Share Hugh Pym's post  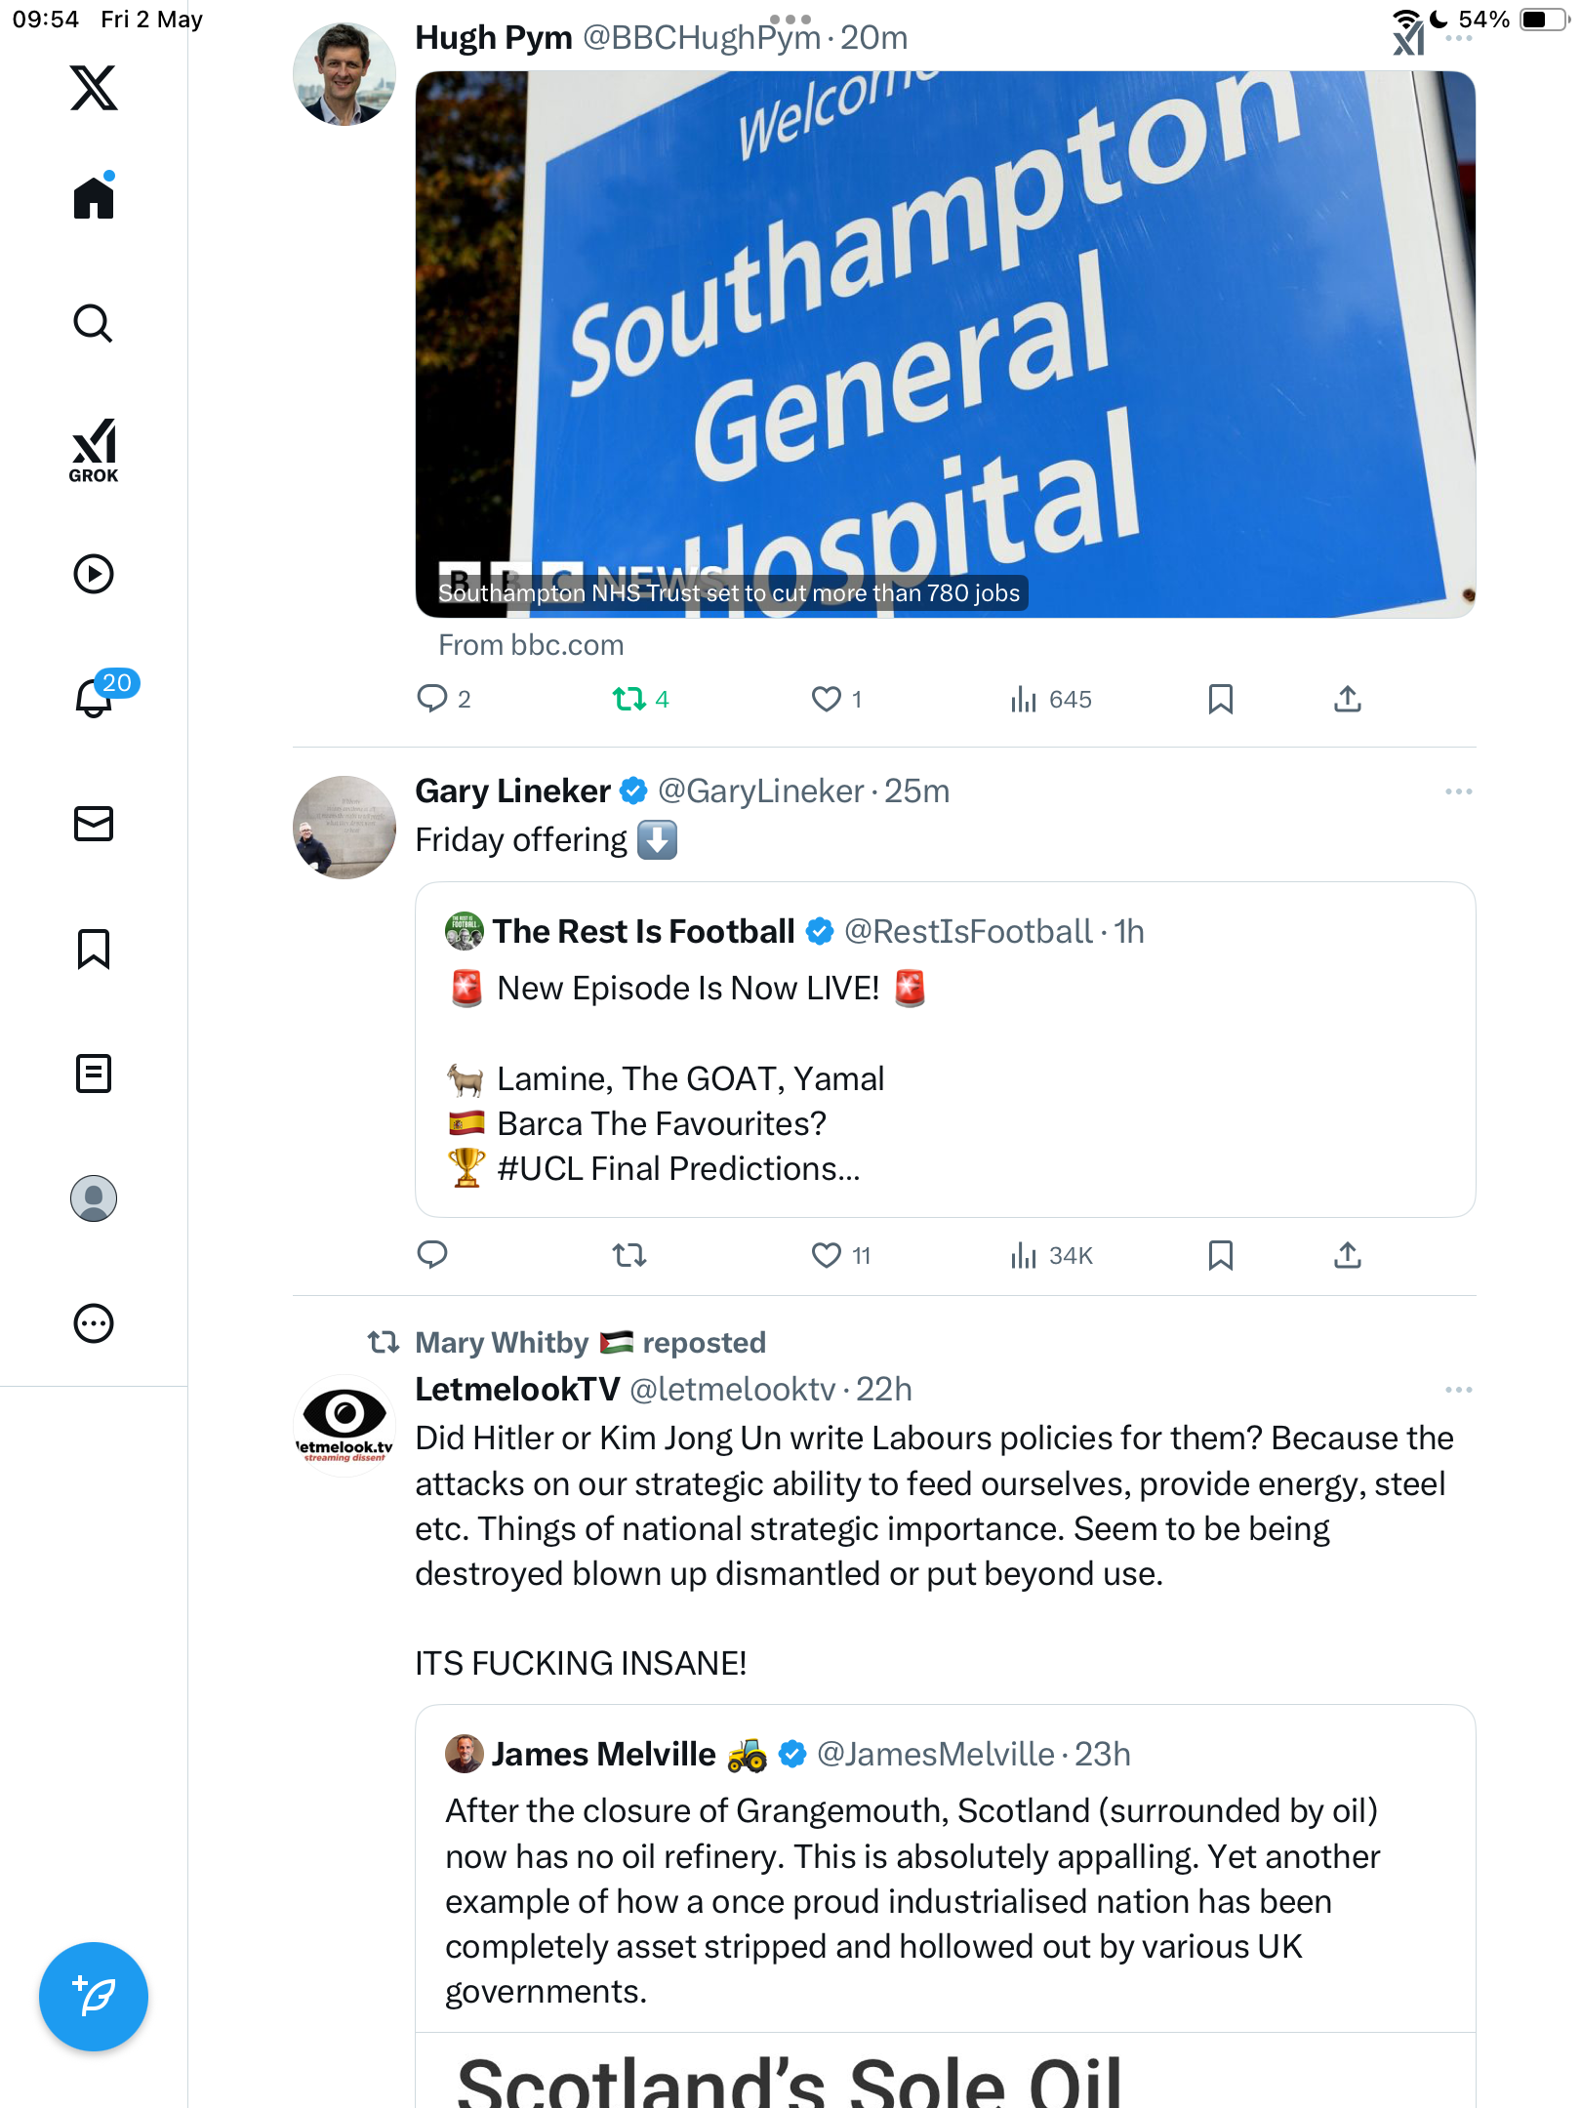1348,699
